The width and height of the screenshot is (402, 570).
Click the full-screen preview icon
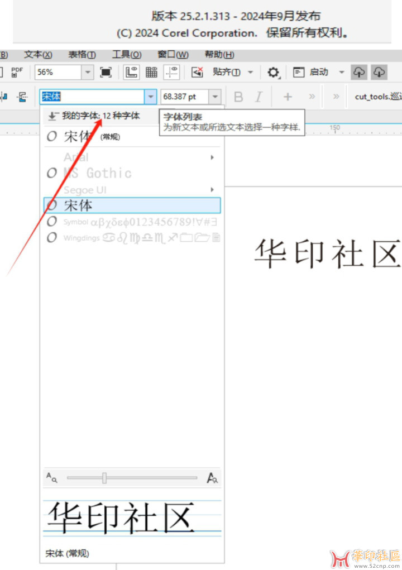click(106, 72)
